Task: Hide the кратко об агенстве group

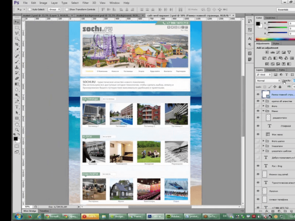Action: [258, 101]
